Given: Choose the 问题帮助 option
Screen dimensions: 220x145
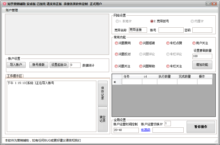Looking at the screenshot, I should pyautogui.click(x=141, y=66).
